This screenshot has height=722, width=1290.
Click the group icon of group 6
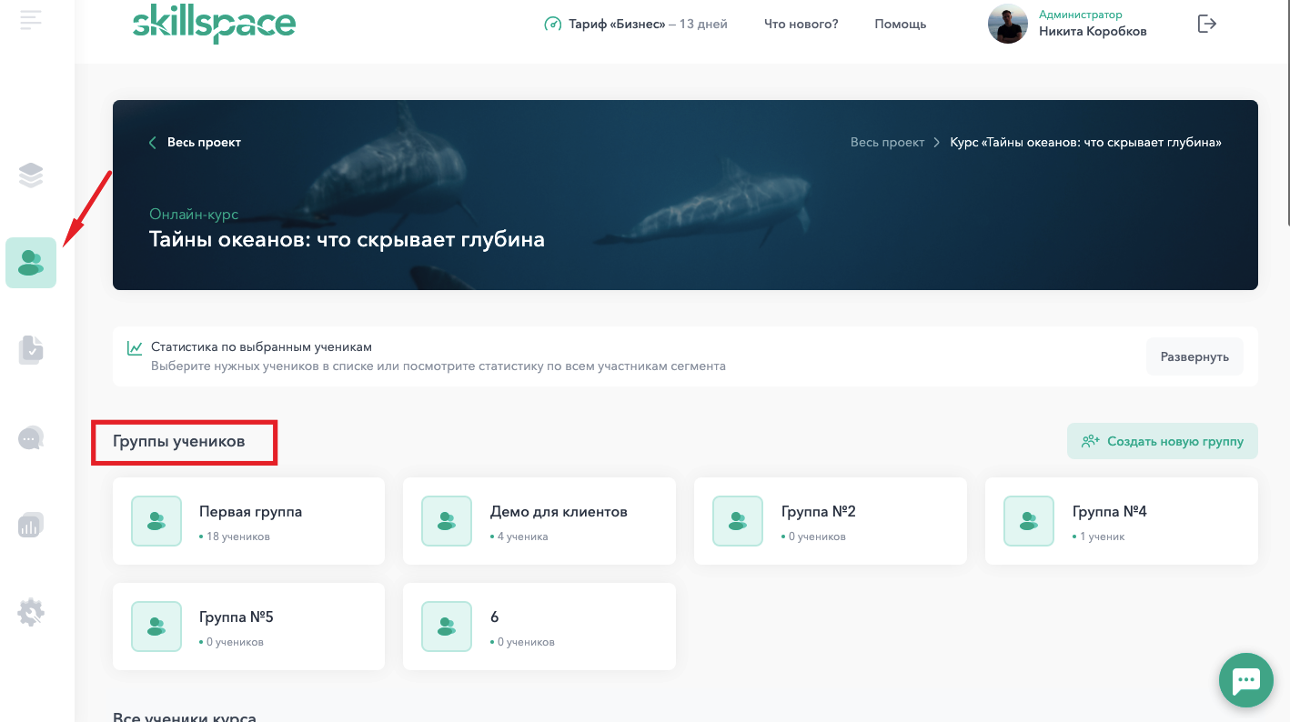447,627
